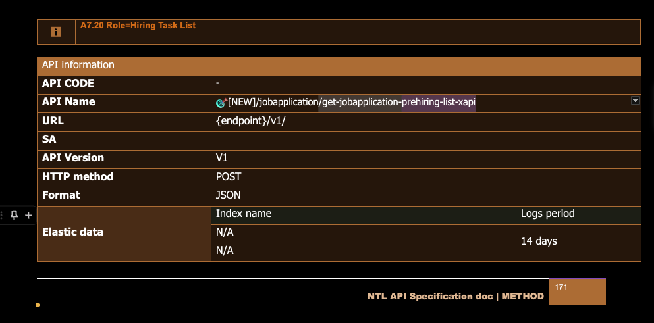
Task: Click the plus icon in left margin
Action: click(x=28, y=215)
